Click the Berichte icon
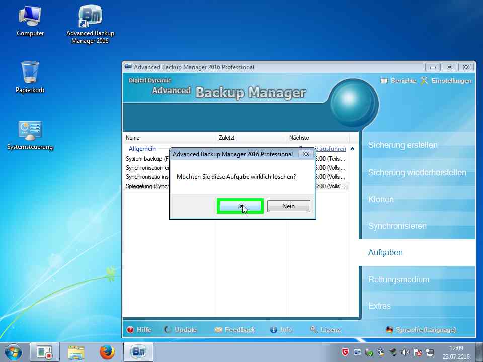This screenshot has height=362, width=483. click(x=384, y=81)
